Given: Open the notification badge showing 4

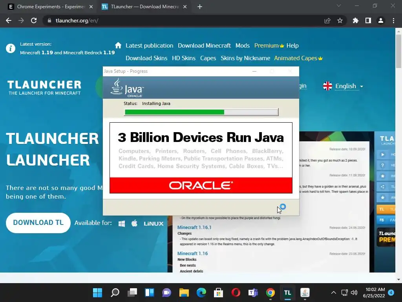Looking at the screenshot, I should click(391, 293).
